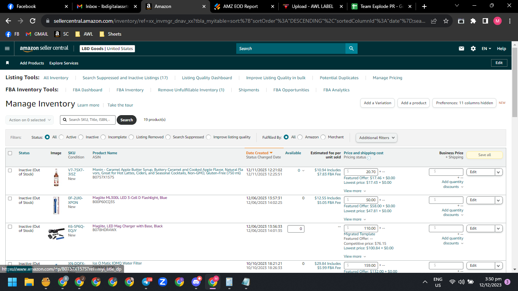
Task: Expand the Additional filters dropdown
Action: pyautogui.click(x=376, y=138)
